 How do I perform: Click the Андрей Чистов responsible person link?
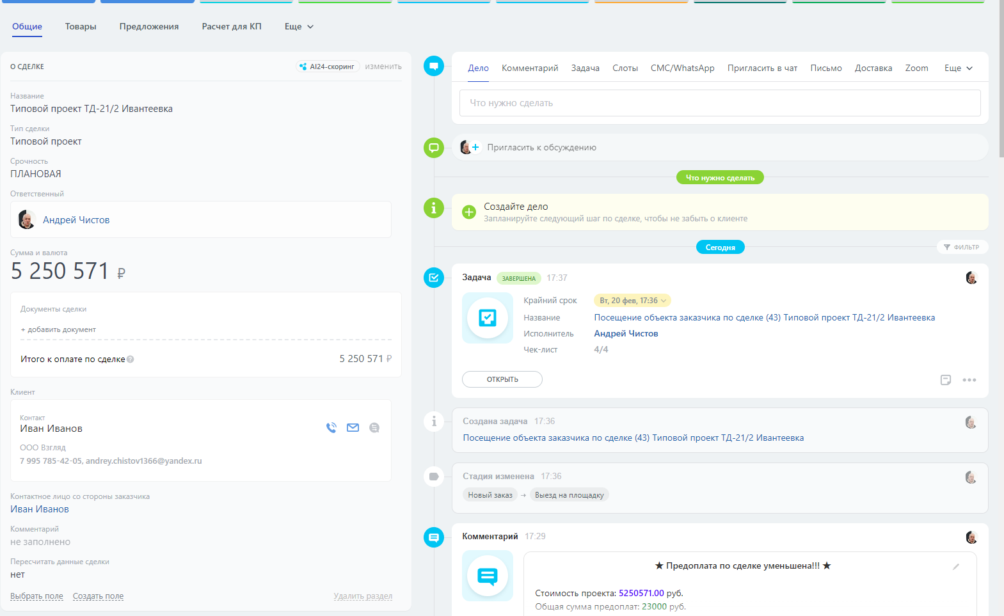[76, 220]
